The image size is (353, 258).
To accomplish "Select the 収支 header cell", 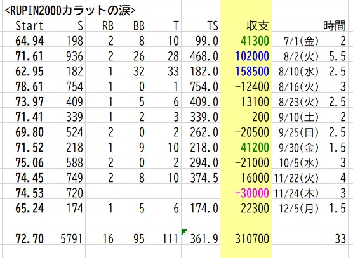I will click(x=258, y=25).
